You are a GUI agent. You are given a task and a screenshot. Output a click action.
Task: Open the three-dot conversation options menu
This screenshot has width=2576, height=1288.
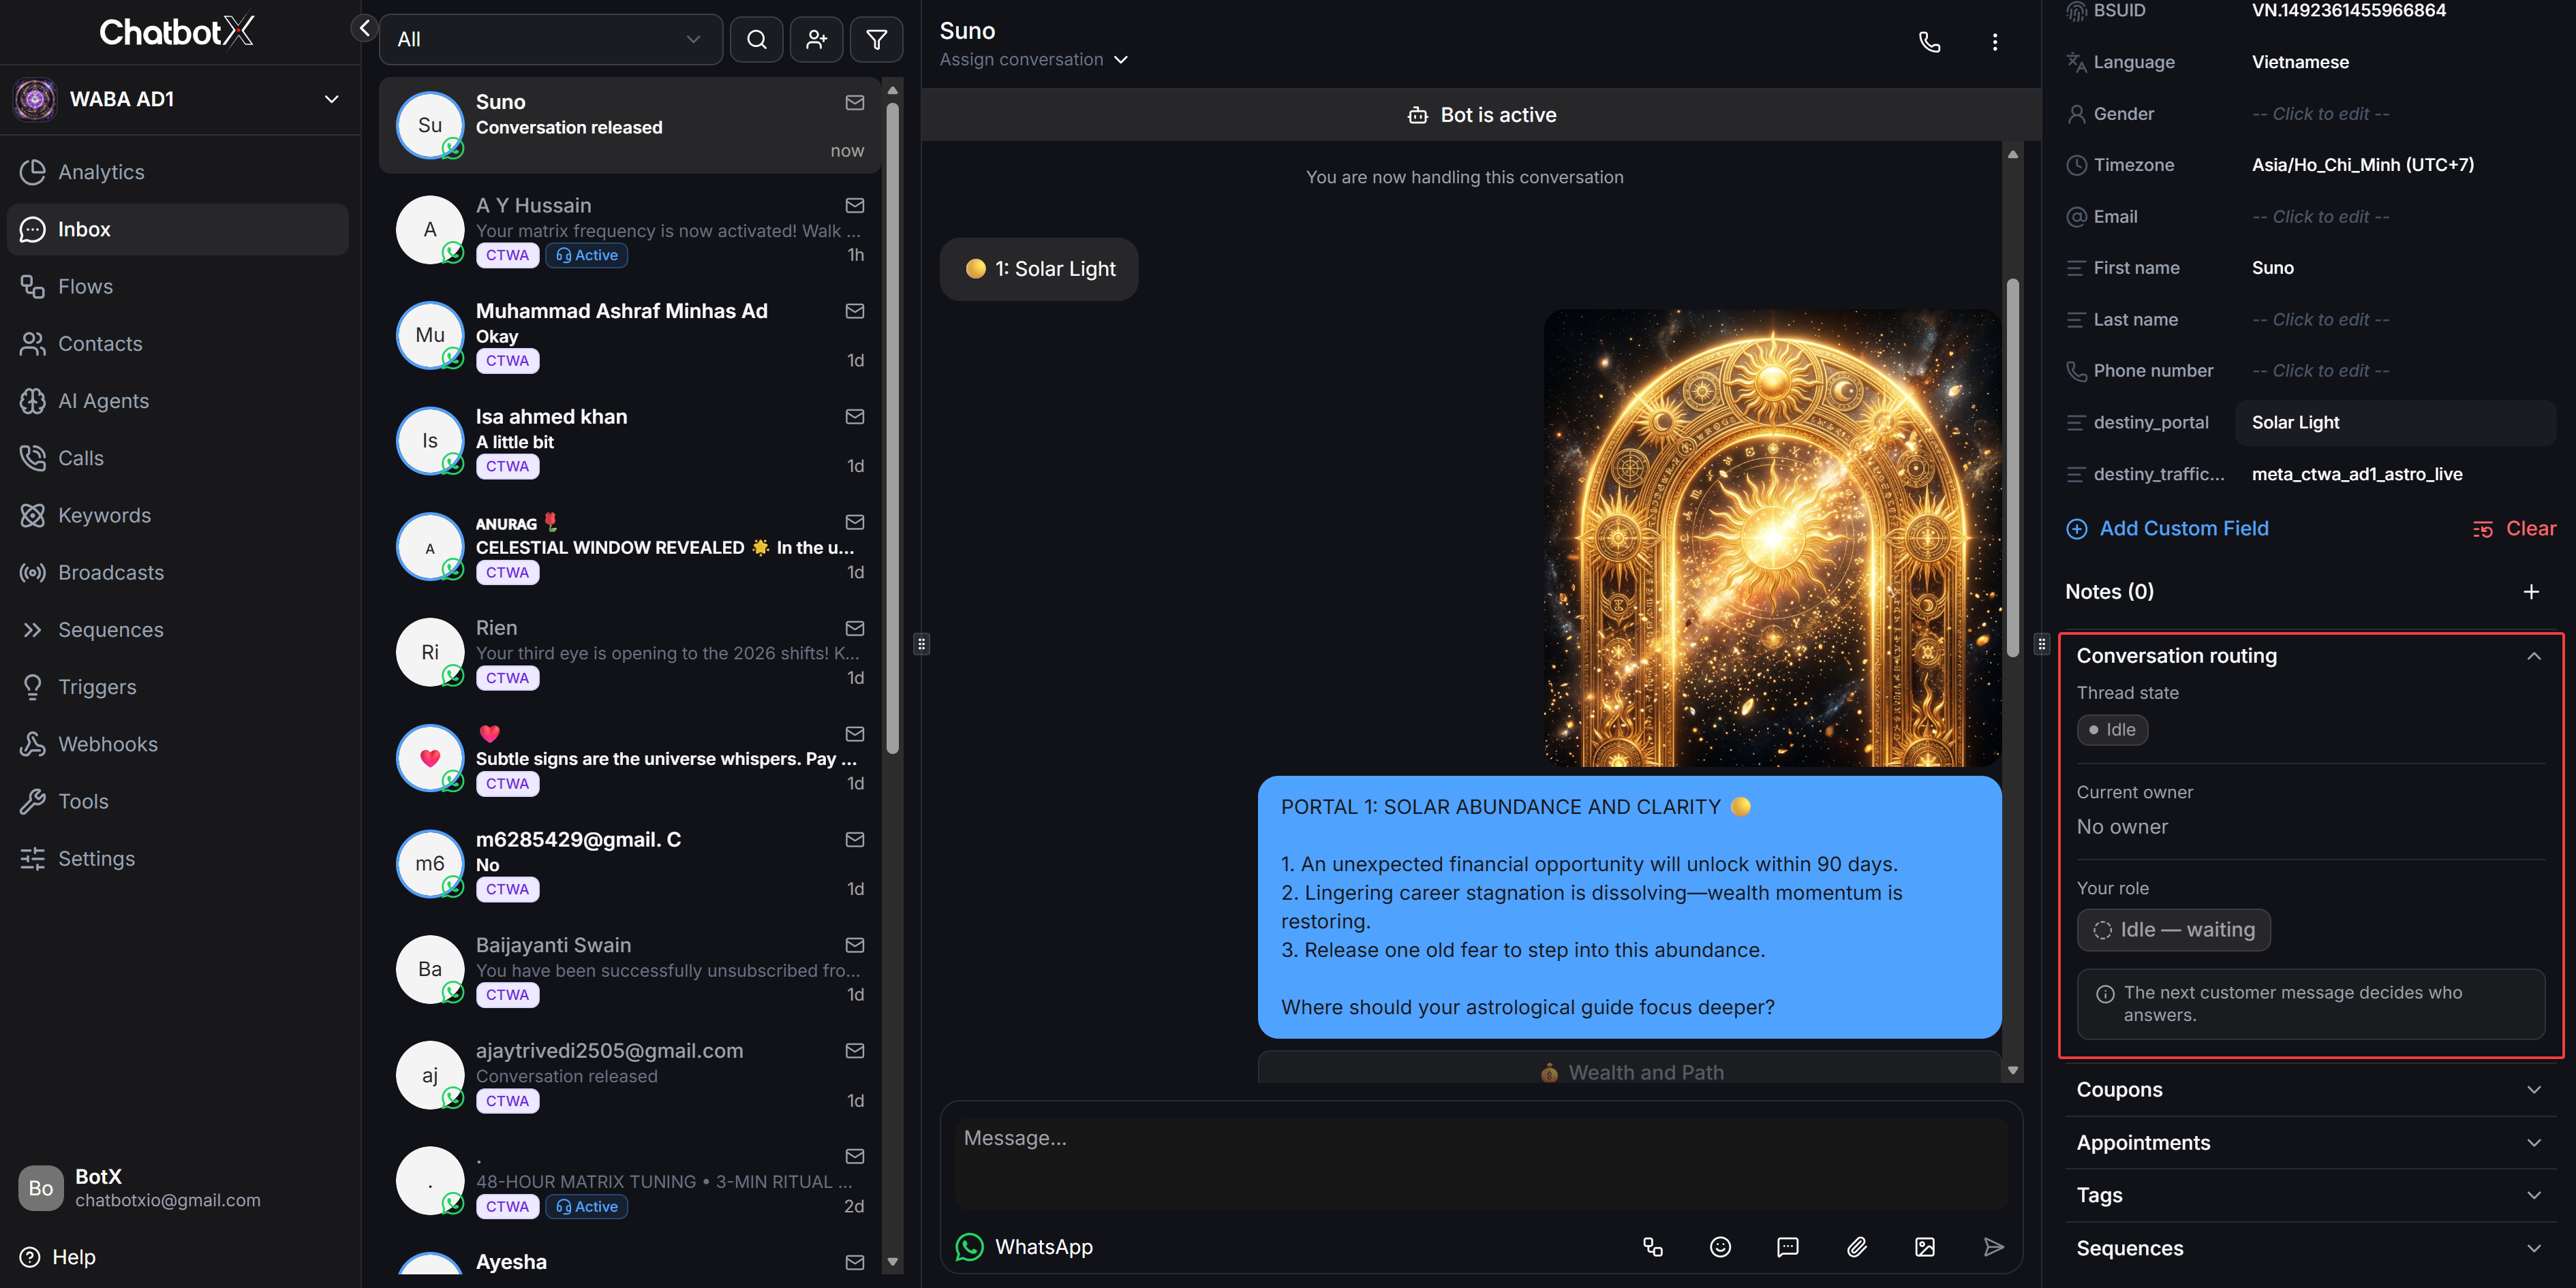[1995, 42]
